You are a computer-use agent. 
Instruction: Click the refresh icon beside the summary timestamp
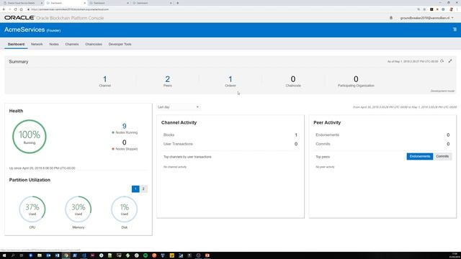442,61
